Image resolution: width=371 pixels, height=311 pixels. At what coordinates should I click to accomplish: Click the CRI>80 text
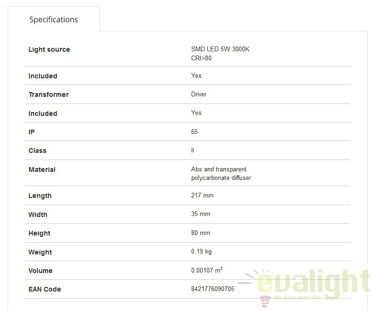coord(201,58)
